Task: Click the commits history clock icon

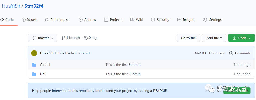Action: coord(231,53)
